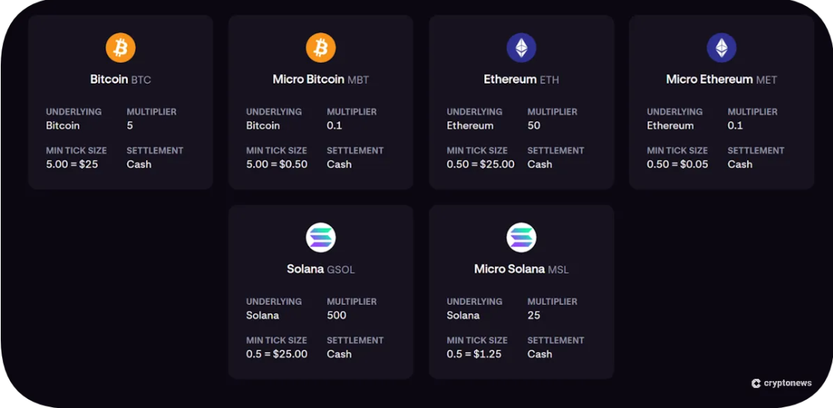Image resolution: width=833 pixels, height=408 pixels.
Task: Click the cryptonews logo icon
Action: point(756,383)
